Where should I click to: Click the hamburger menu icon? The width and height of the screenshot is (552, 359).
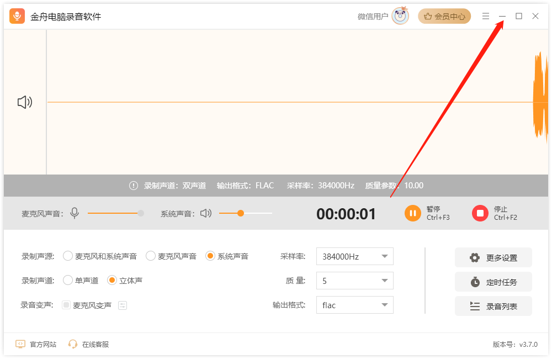(486, 16)
